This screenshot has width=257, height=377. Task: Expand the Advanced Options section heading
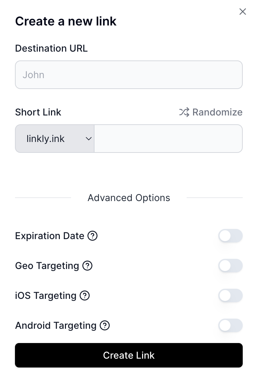click(129, 198)
